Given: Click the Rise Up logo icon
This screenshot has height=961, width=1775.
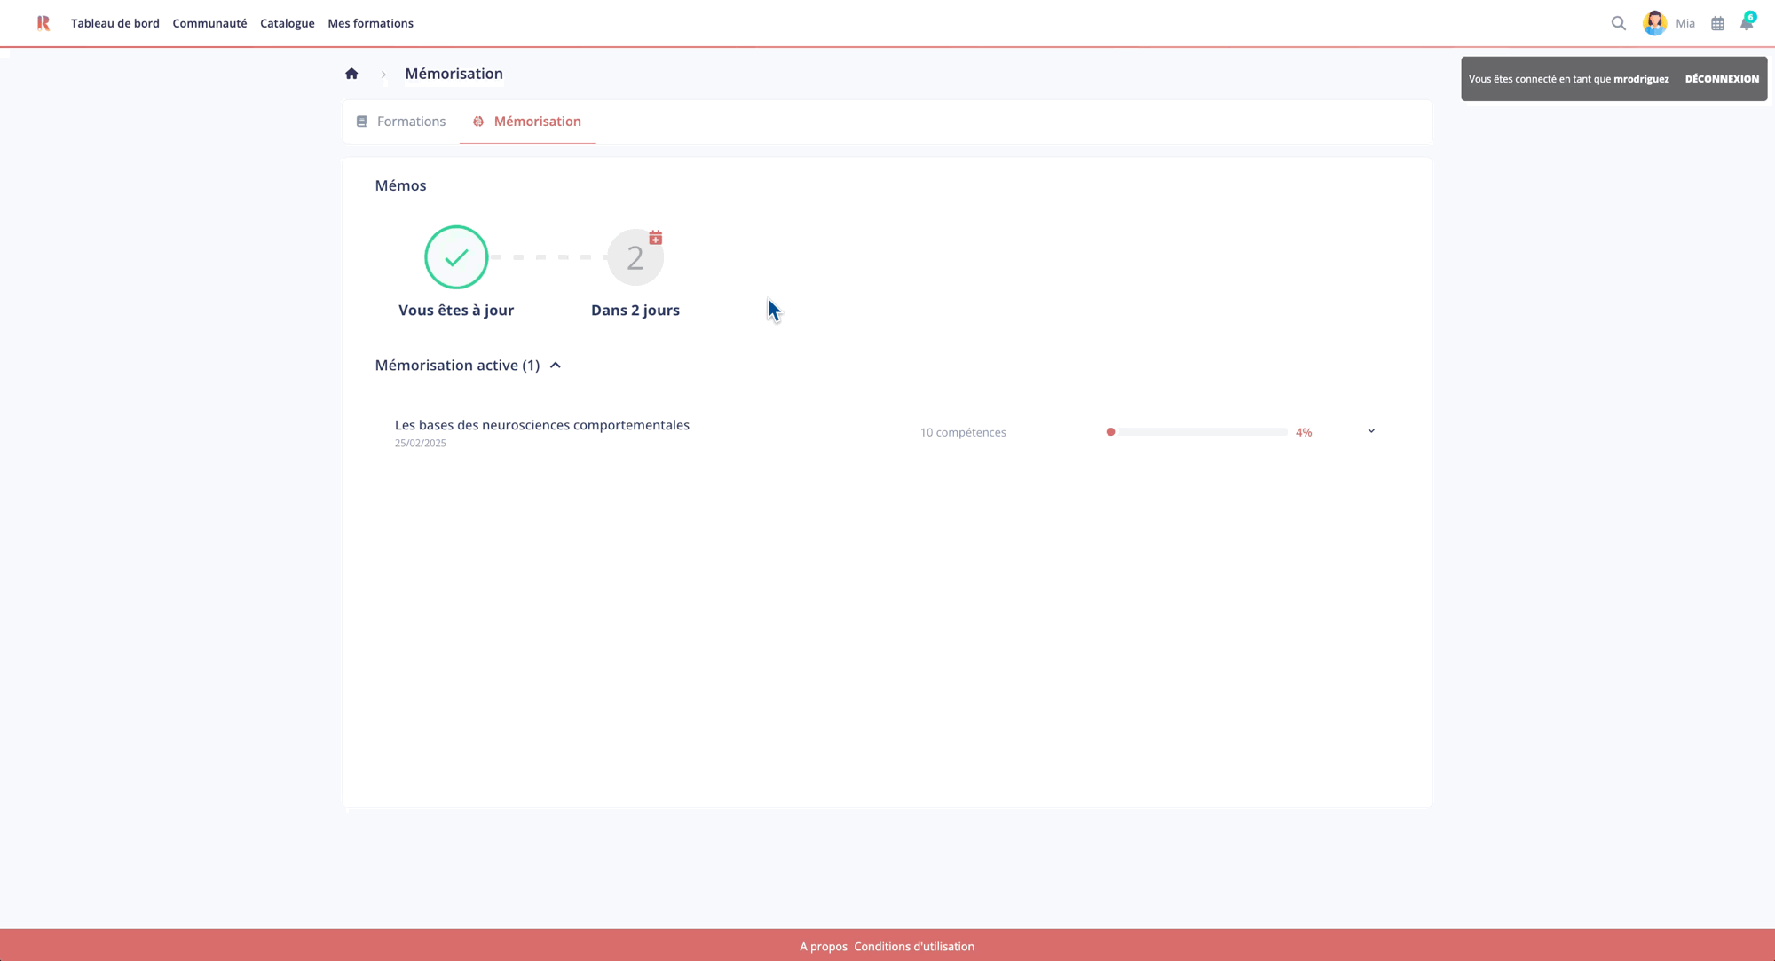Looking at the screenshot, I should (x=43, y=23).
